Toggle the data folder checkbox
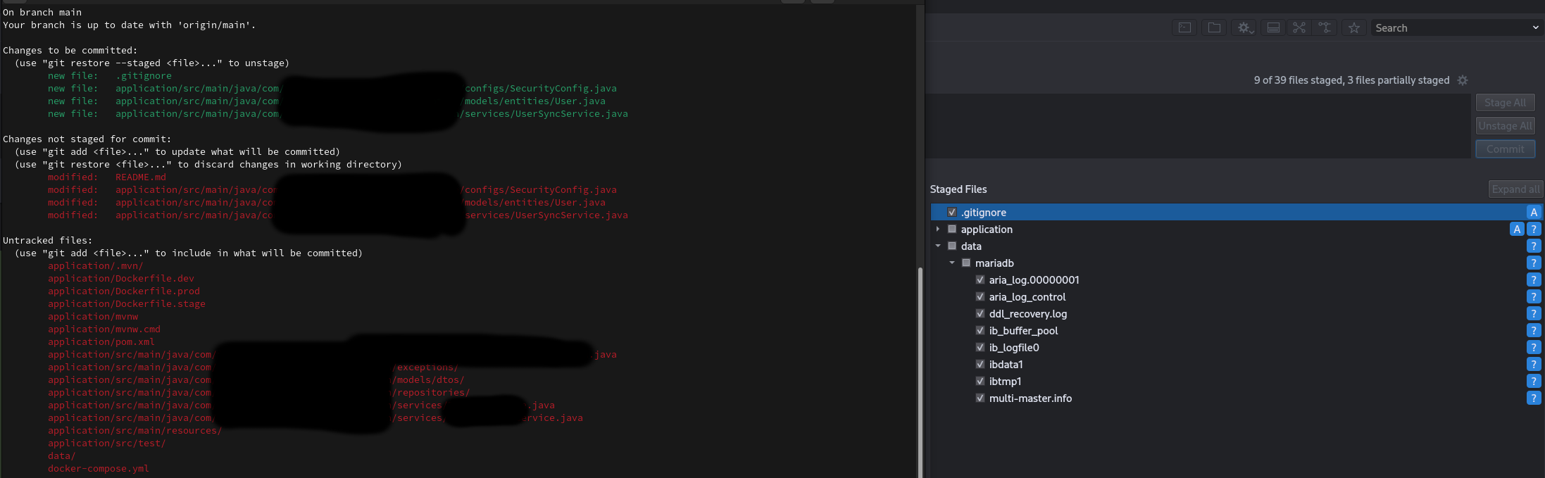1545x478 pixels. (952, 246)
